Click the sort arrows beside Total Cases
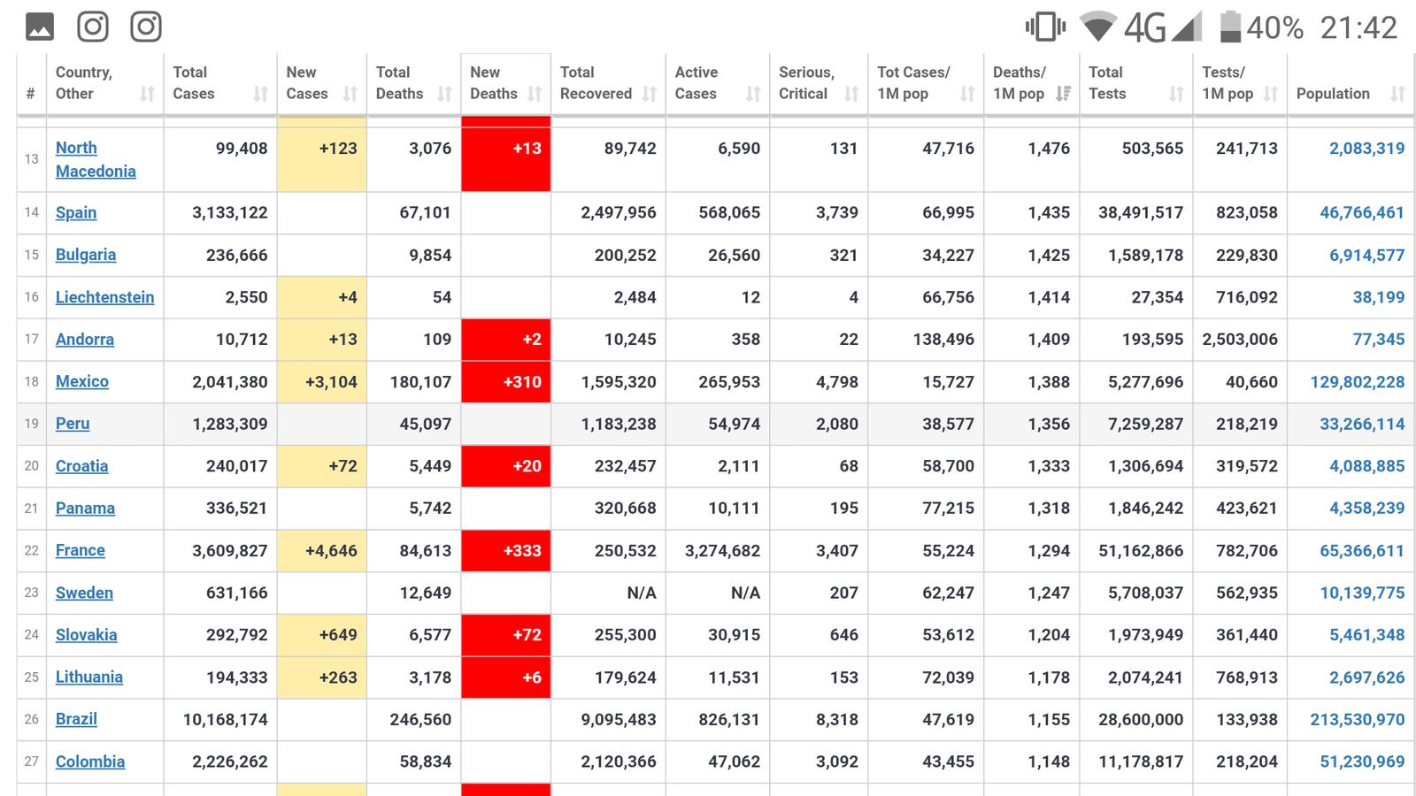1416x796 pixels. tap(260, 94)
